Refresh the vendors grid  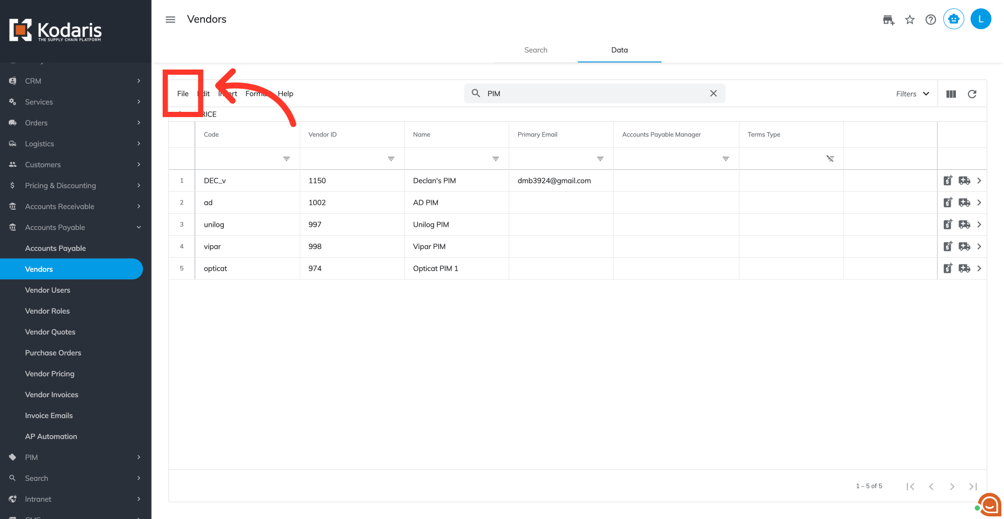[972, 94]
